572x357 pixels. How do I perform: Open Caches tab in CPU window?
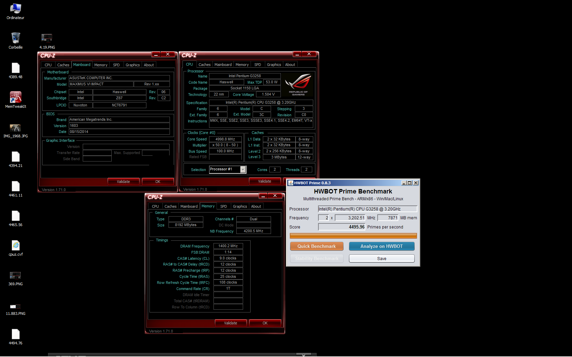tap(204, 65)
